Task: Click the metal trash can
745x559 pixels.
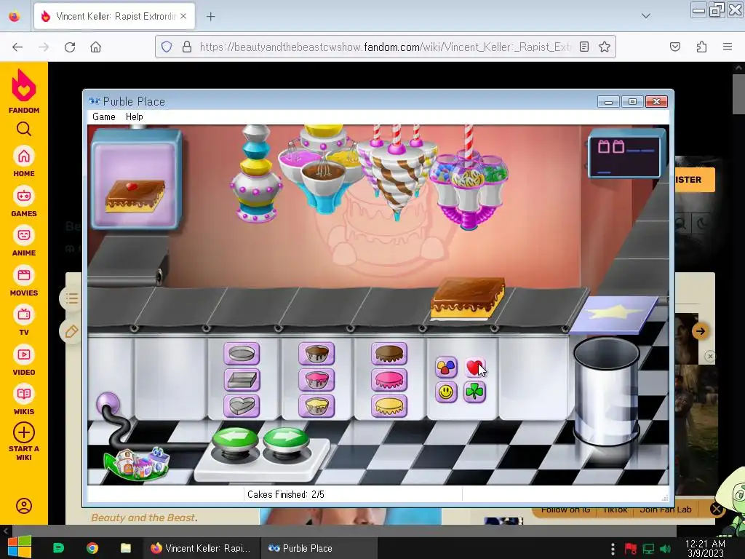Action: [606, 391]
